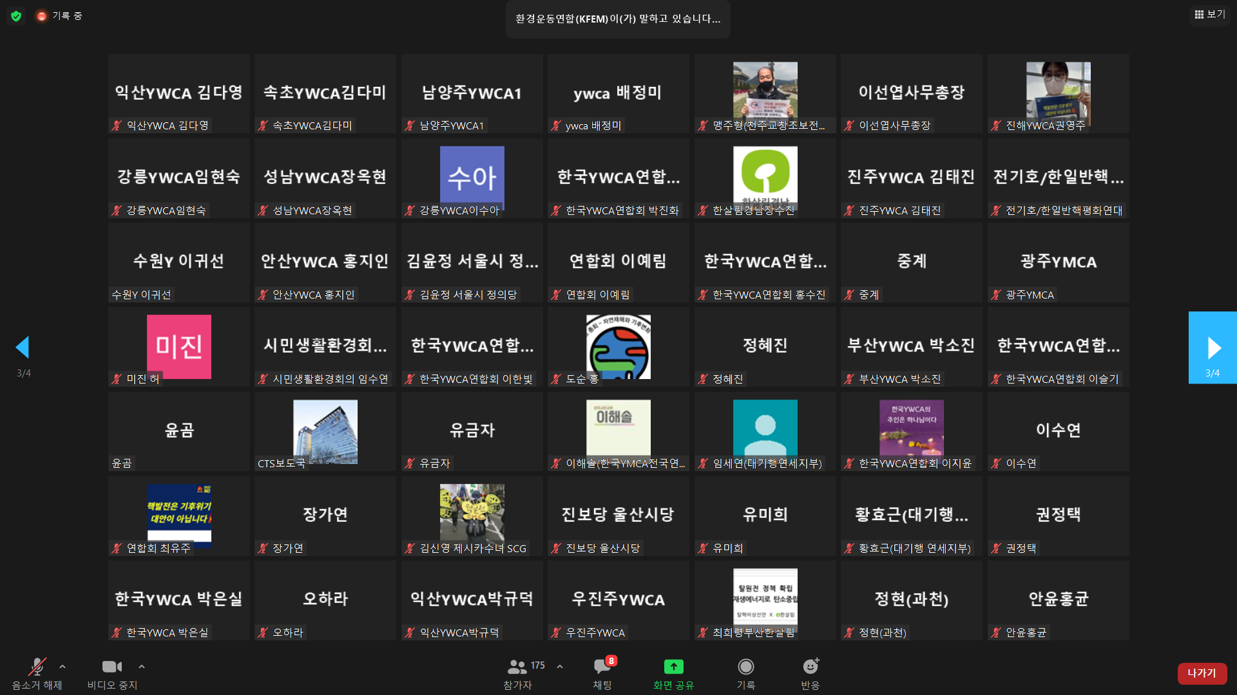Image resolution: width=1237 pixels, height=695 pixels.
Task: Open the 보기 view menu
Action: [x=1209, y=14]
